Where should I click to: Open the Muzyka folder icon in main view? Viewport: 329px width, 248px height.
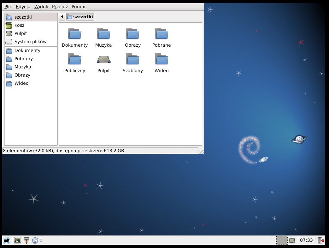point(103,34)
